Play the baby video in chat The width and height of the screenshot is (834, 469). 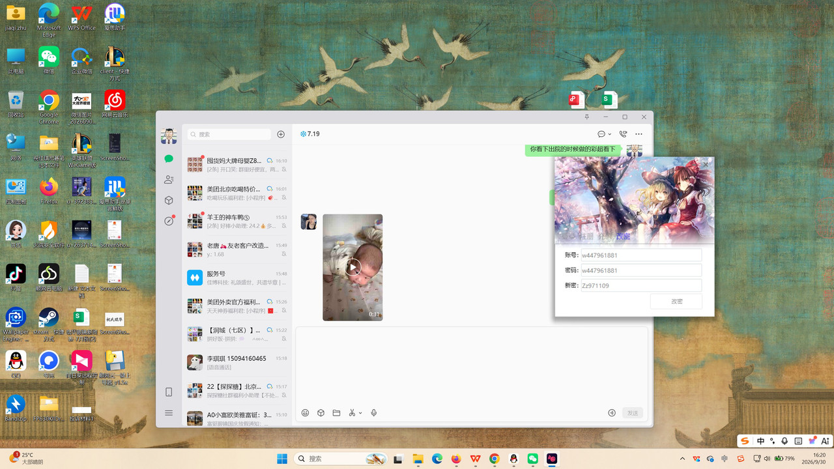click(x=352, y=267)
